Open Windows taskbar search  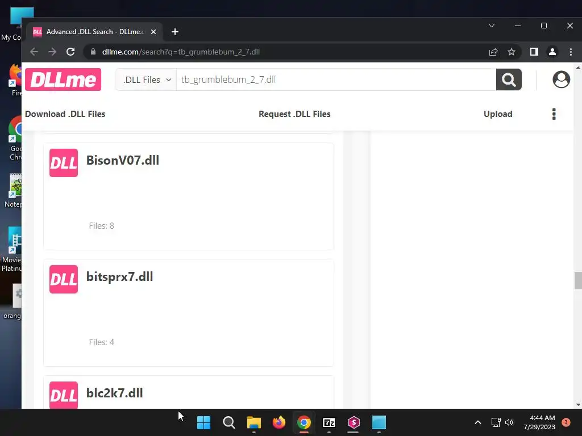tap(228, 422)
